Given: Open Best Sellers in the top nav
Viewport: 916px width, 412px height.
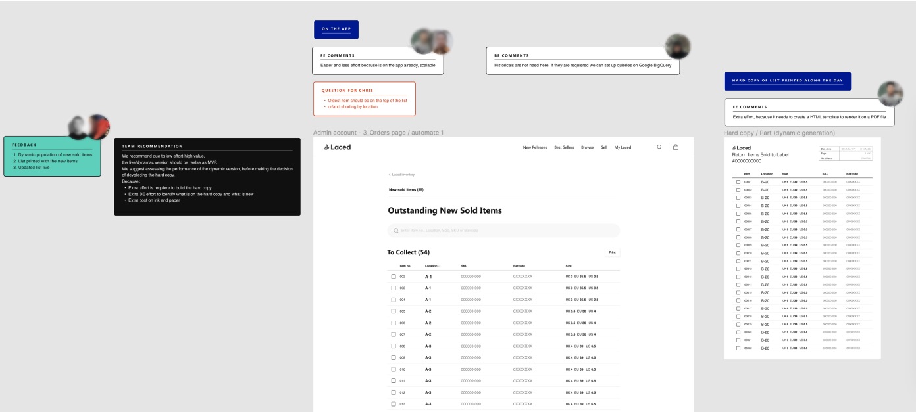Looking at the screenshot, I should 564,147.
